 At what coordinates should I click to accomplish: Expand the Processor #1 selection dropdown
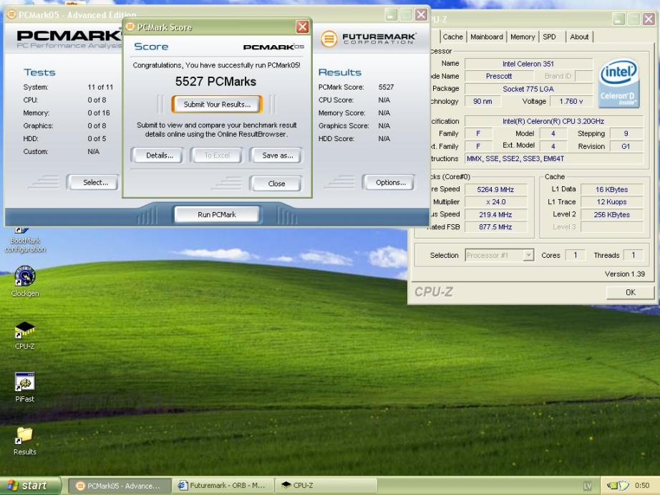coord(528,255)
